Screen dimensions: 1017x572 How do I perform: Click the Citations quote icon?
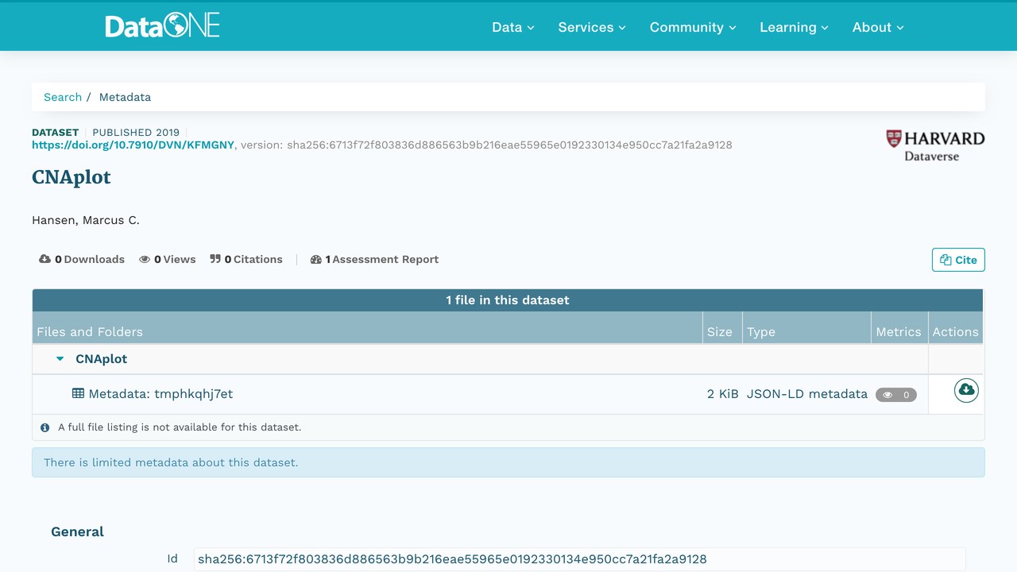(x=215, y=259)
